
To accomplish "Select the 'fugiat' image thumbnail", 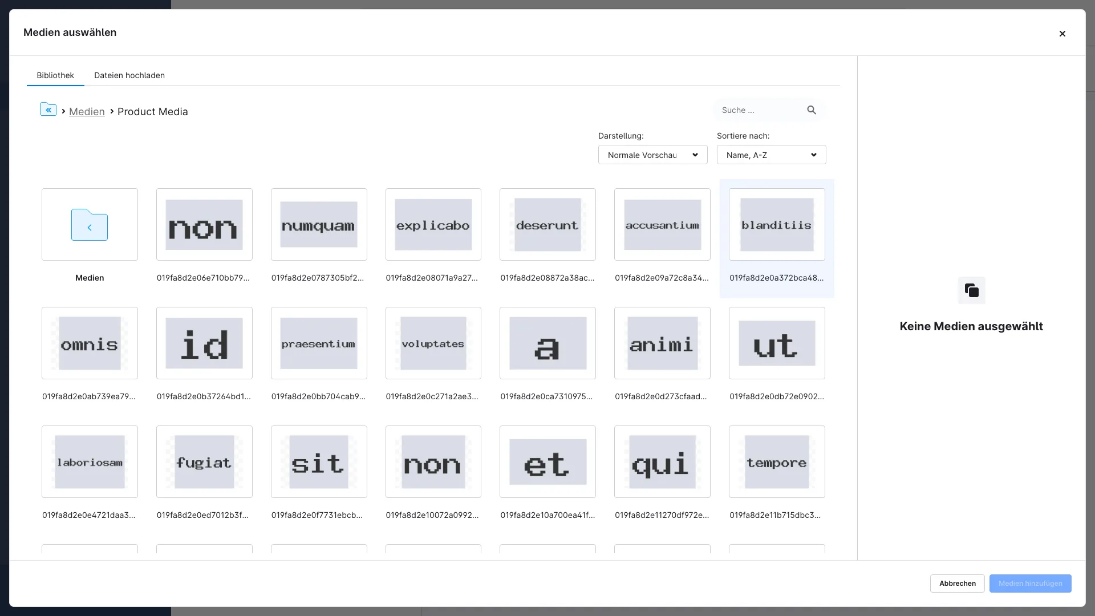I will pyautogui.click(x=204, y=462).
